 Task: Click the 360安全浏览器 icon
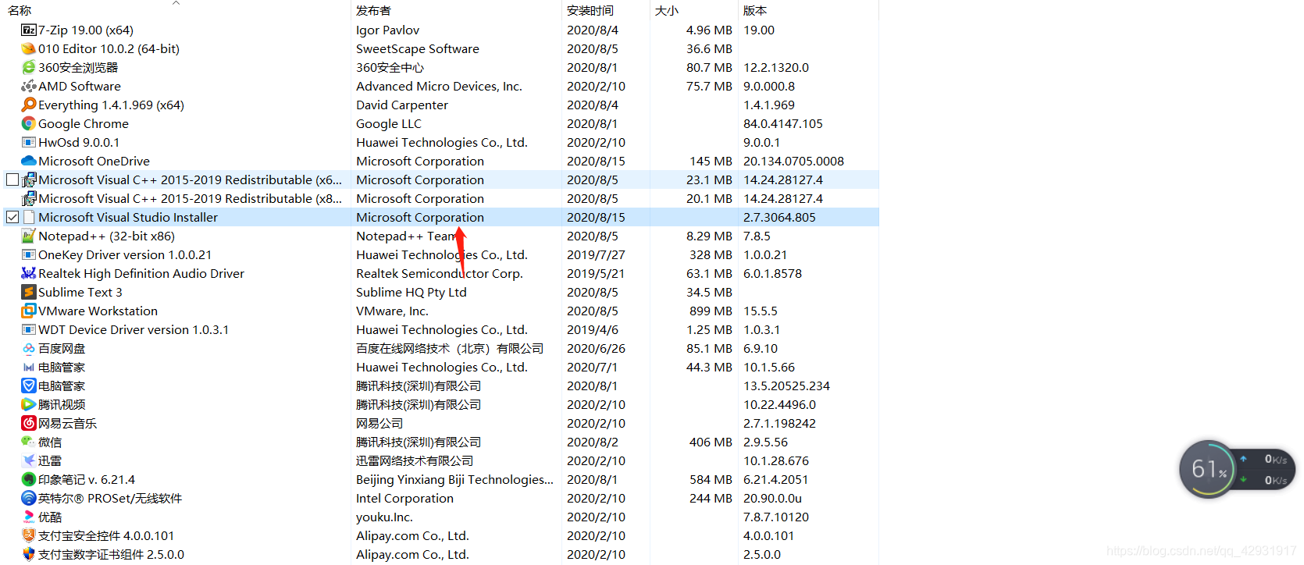coord(29,67)
